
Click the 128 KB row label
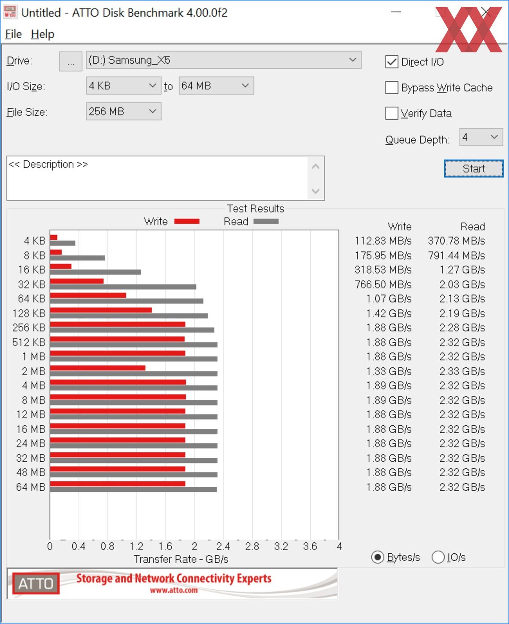(x=29, y=313)
